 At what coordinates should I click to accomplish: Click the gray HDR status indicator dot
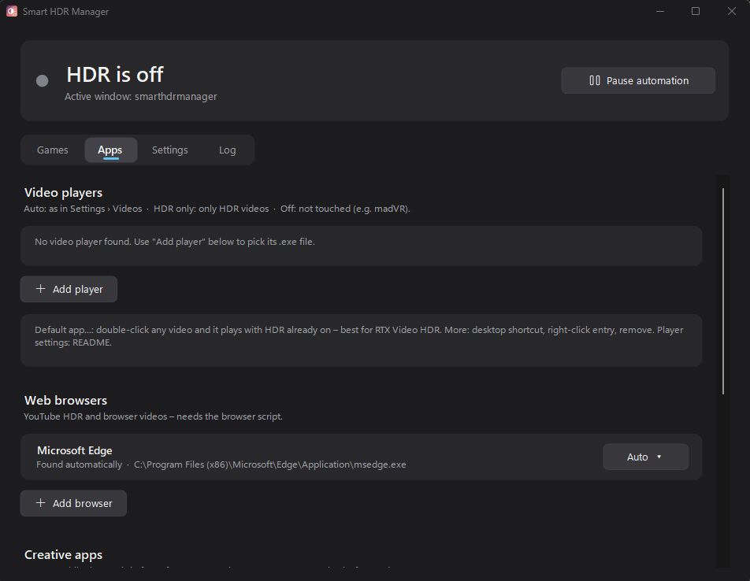click(42, 81)
